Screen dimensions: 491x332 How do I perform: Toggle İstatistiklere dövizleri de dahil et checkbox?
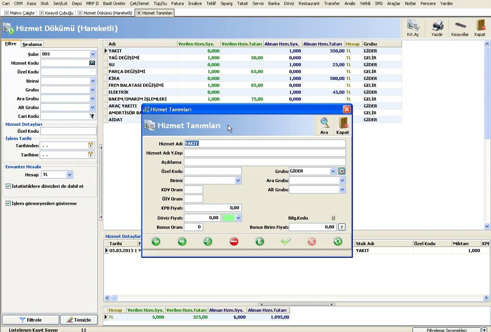(8, 186)
